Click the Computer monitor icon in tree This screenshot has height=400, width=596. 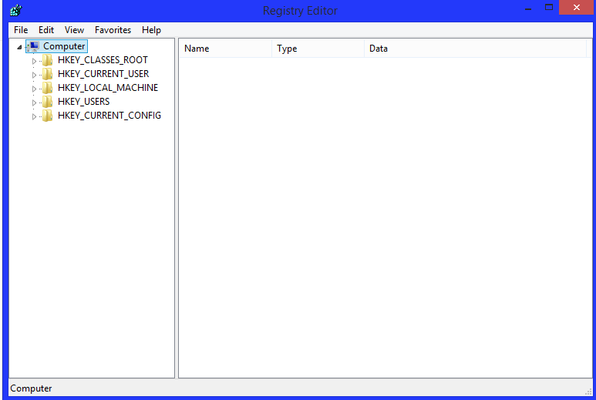(33, 46)
